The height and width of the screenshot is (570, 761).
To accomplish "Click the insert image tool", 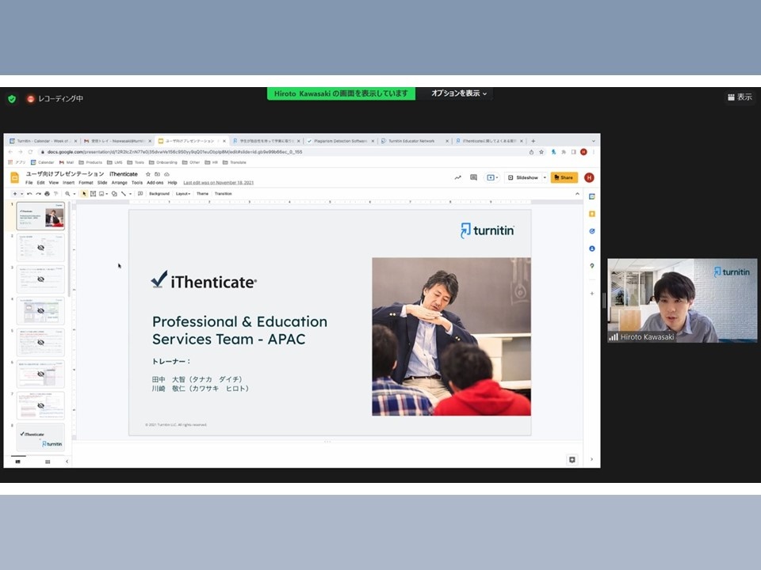I will [x=101, y=194].
